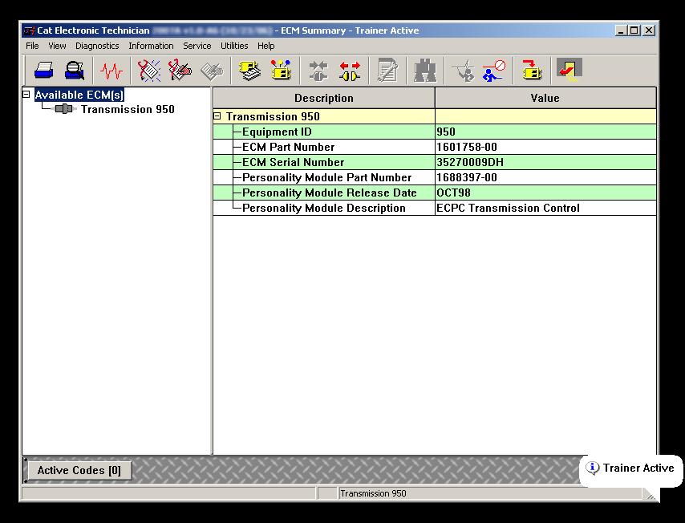Click the yellow ECM flash icon with red arrow
This screenshot has width=685, height=523.
point(532,71)
